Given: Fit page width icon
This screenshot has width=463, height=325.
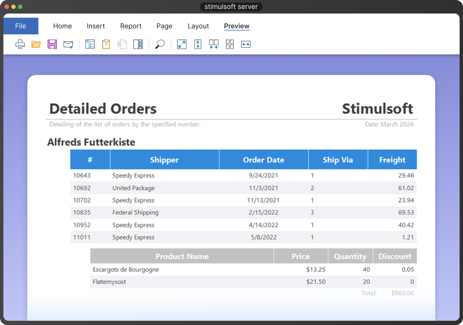Looking at the screenshot, I should coord(246,45).
